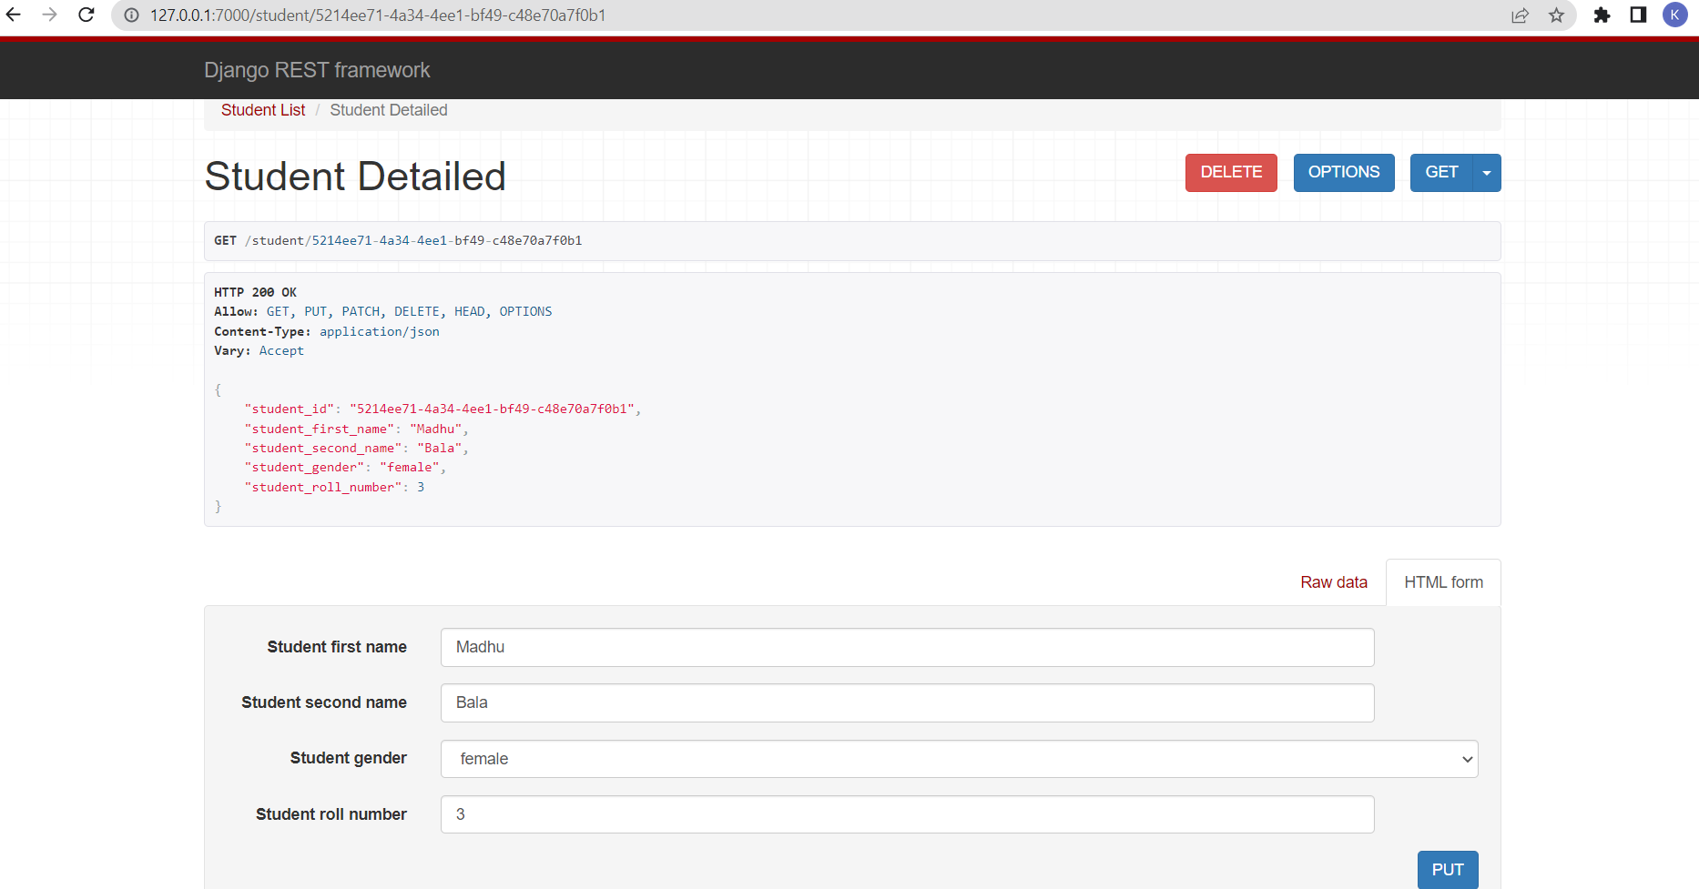Switch to the Raw data tab
The image size is (1699, 889).
coord(1334,581)
